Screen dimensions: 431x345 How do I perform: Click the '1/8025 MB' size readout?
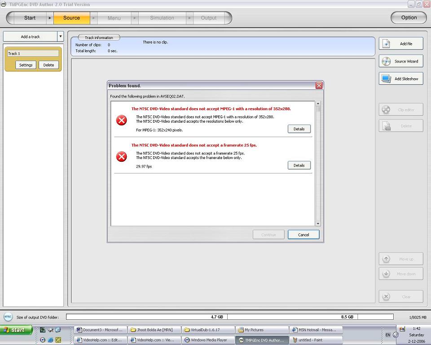(418, 317)
